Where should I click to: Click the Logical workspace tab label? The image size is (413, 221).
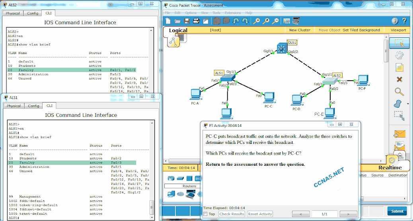pyautogui.click(x=178, y=30)
